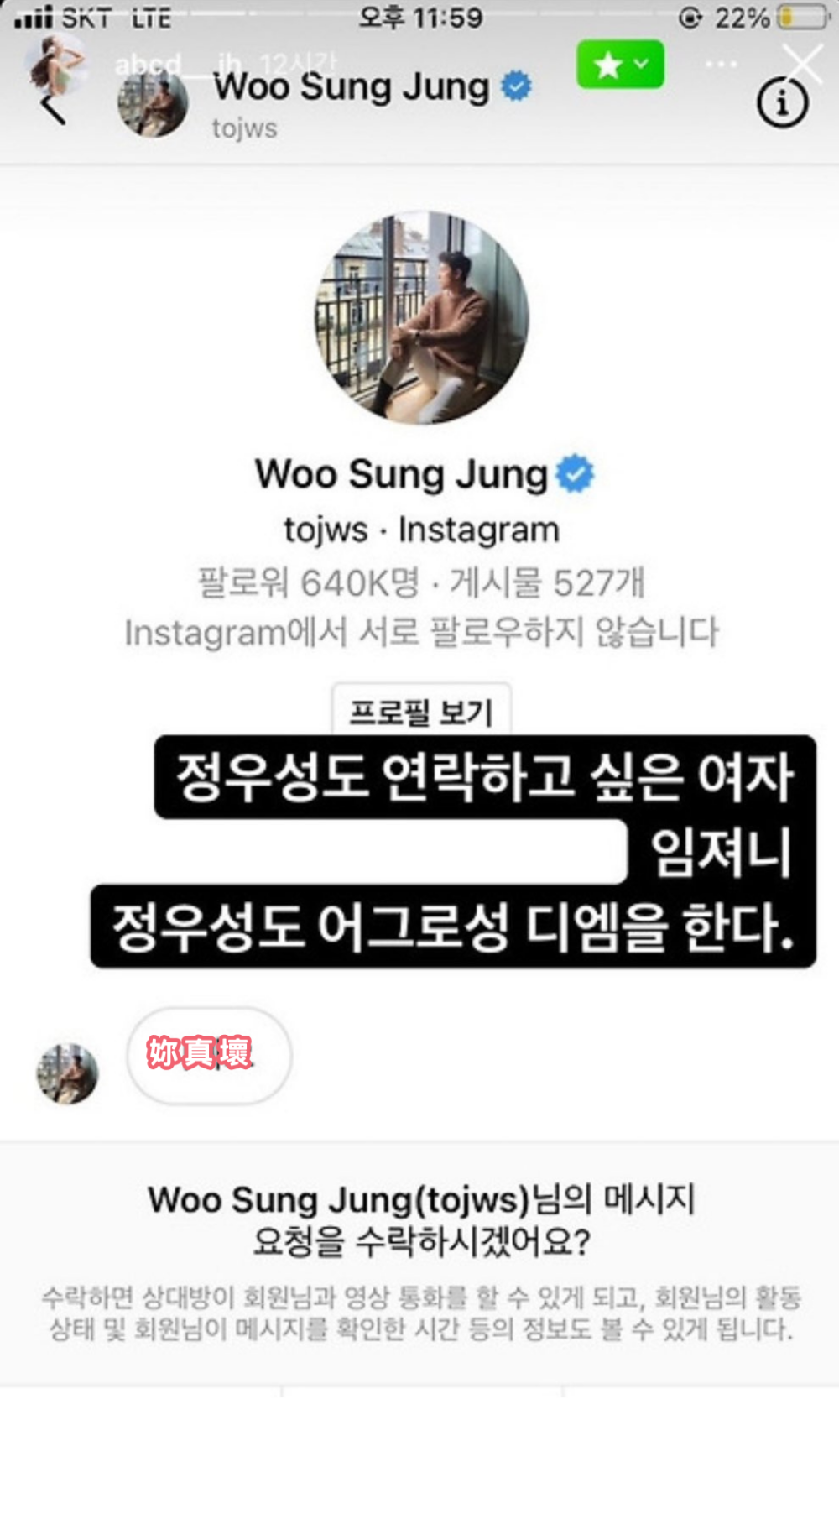The width and height of the screenshot is (839, 1514).
Task: Tap the message request acceptance prompt text
Action: [x=421, y=1220]
